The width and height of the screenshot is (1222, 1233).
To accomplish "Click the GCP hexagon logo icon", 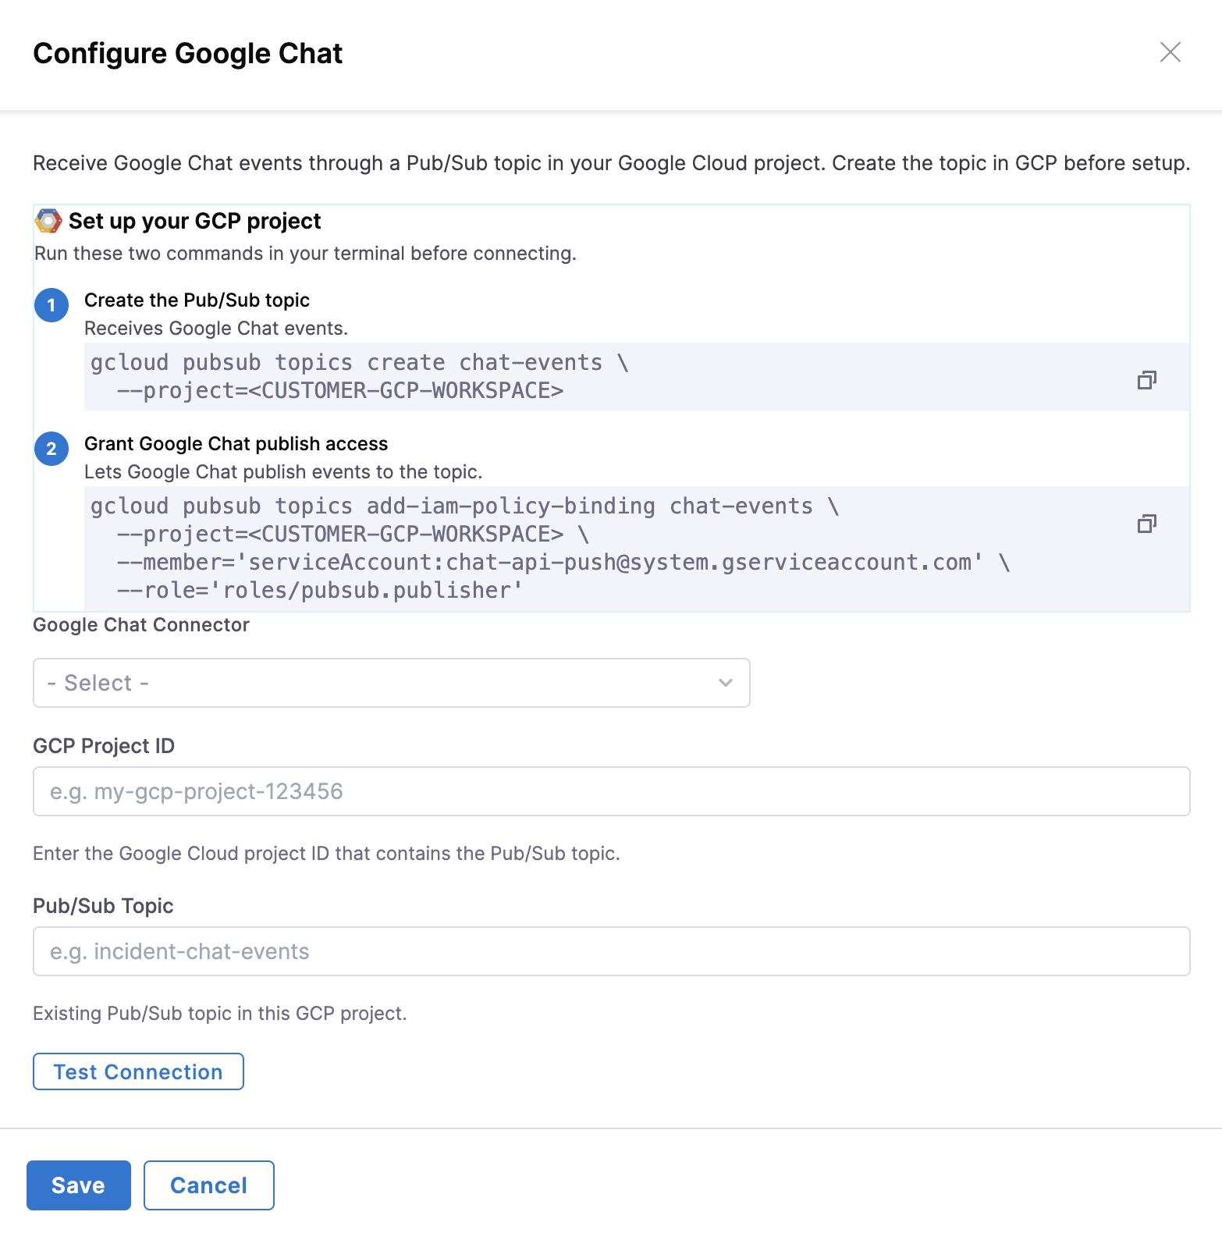I will tap(48, 222).
